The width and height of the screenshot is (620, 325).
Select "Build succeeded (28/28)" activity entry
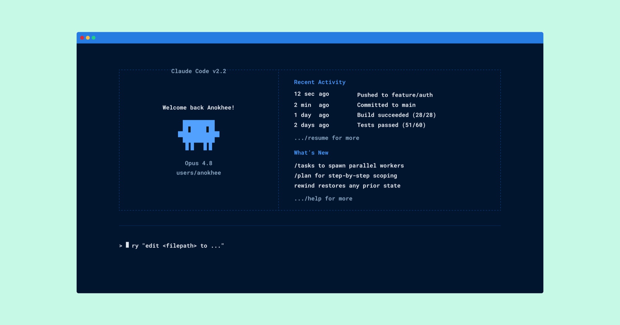(396, 115)
